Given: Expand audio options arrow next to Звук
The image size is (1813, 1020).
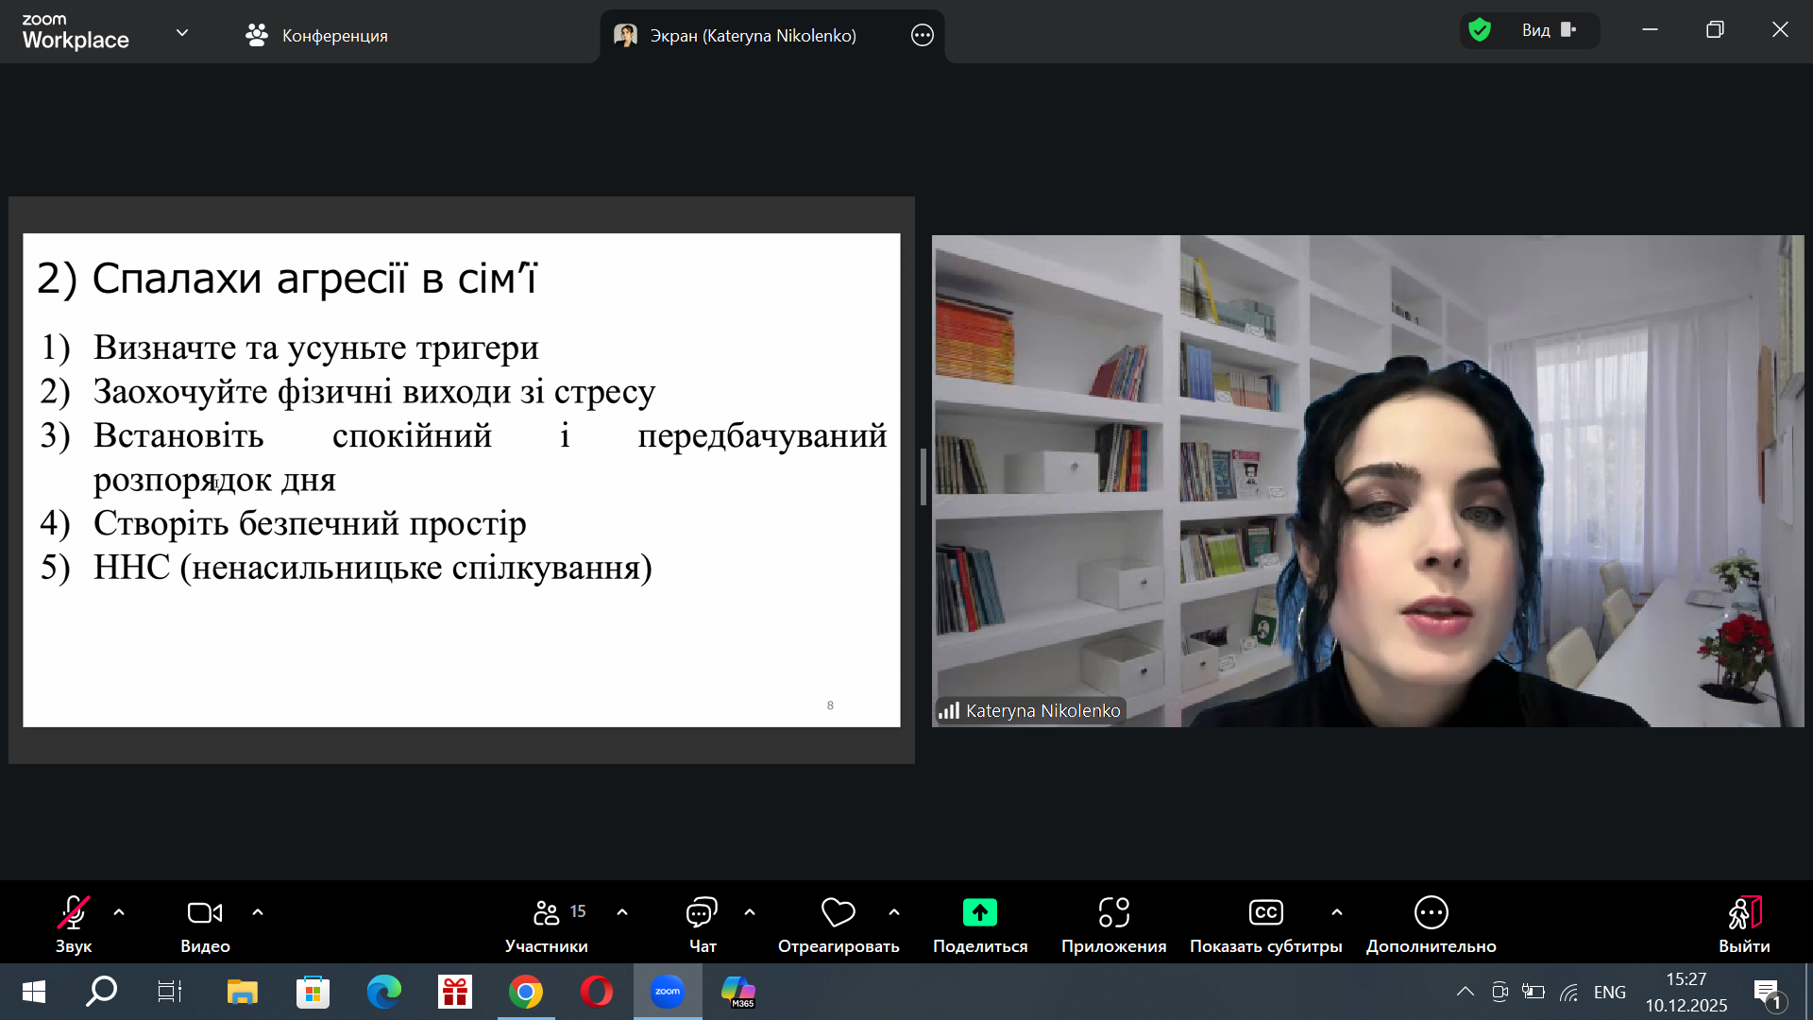Looking at the screenshot, I should (119, 912).
